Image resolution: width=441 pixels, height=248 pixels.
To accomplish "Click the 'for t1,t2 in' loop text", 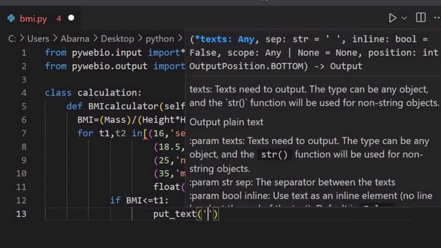I will [x=110, y=133].
